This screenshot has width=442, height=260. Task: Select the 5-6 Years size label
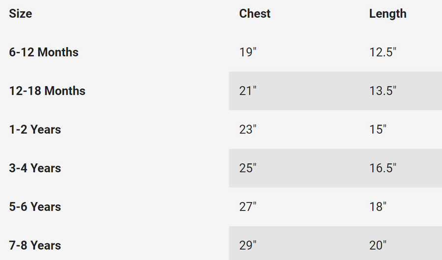[35, 207]
